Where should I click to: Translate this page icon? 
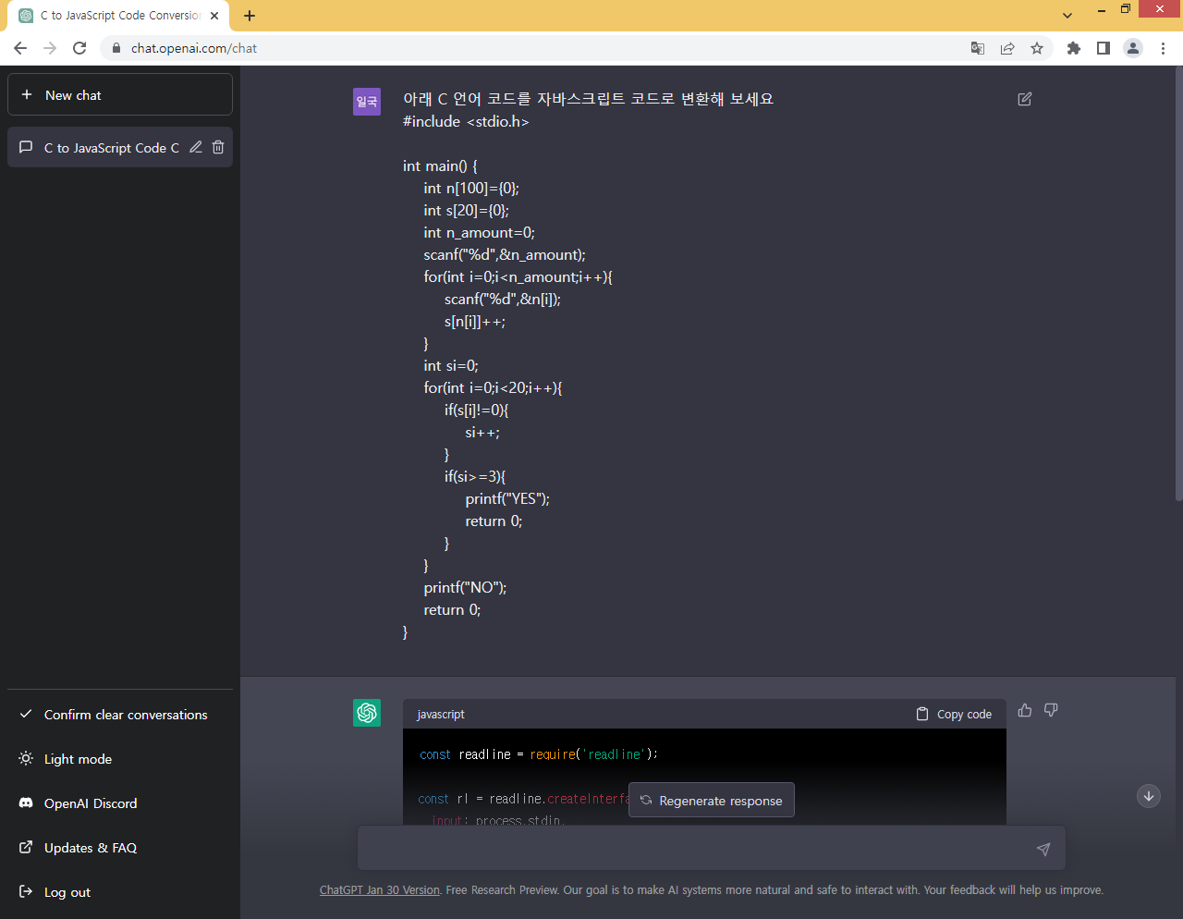point(978,48)
